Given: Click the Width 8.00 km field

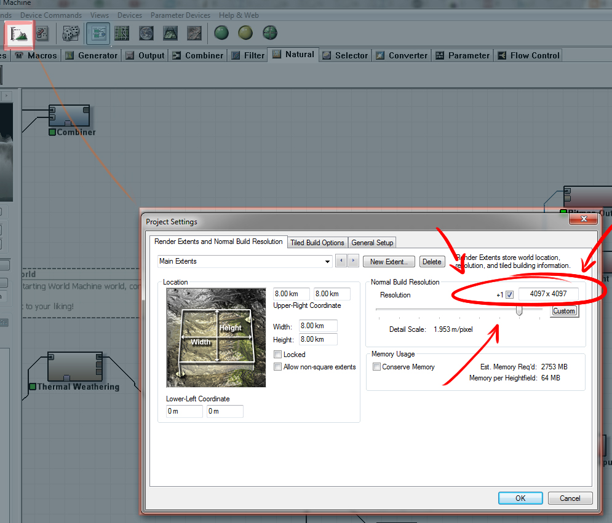Looking at the screenshot, I should click(x=318, y=326).
